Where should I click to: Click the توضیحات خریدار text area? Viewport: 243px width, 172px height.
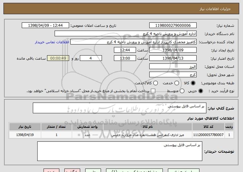120,151
